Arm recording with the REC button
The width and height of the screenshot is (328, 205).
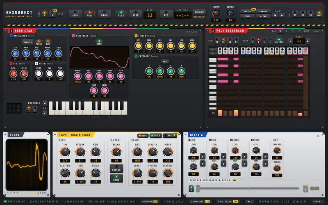pos(166,14)
